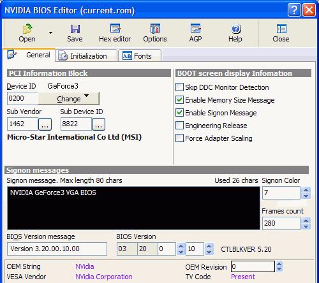The width and height of the screenshot is (319, 283).
Task: Click the BIOS Version field showing 10
Action: click(x=195, y=249)
